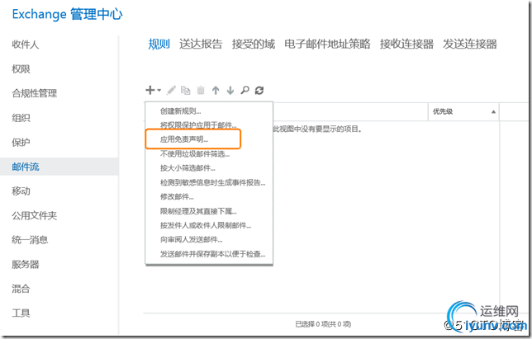Go to 收件人 in the sidebar
This screenshot has height=339, width=532.
pos(26,45)
